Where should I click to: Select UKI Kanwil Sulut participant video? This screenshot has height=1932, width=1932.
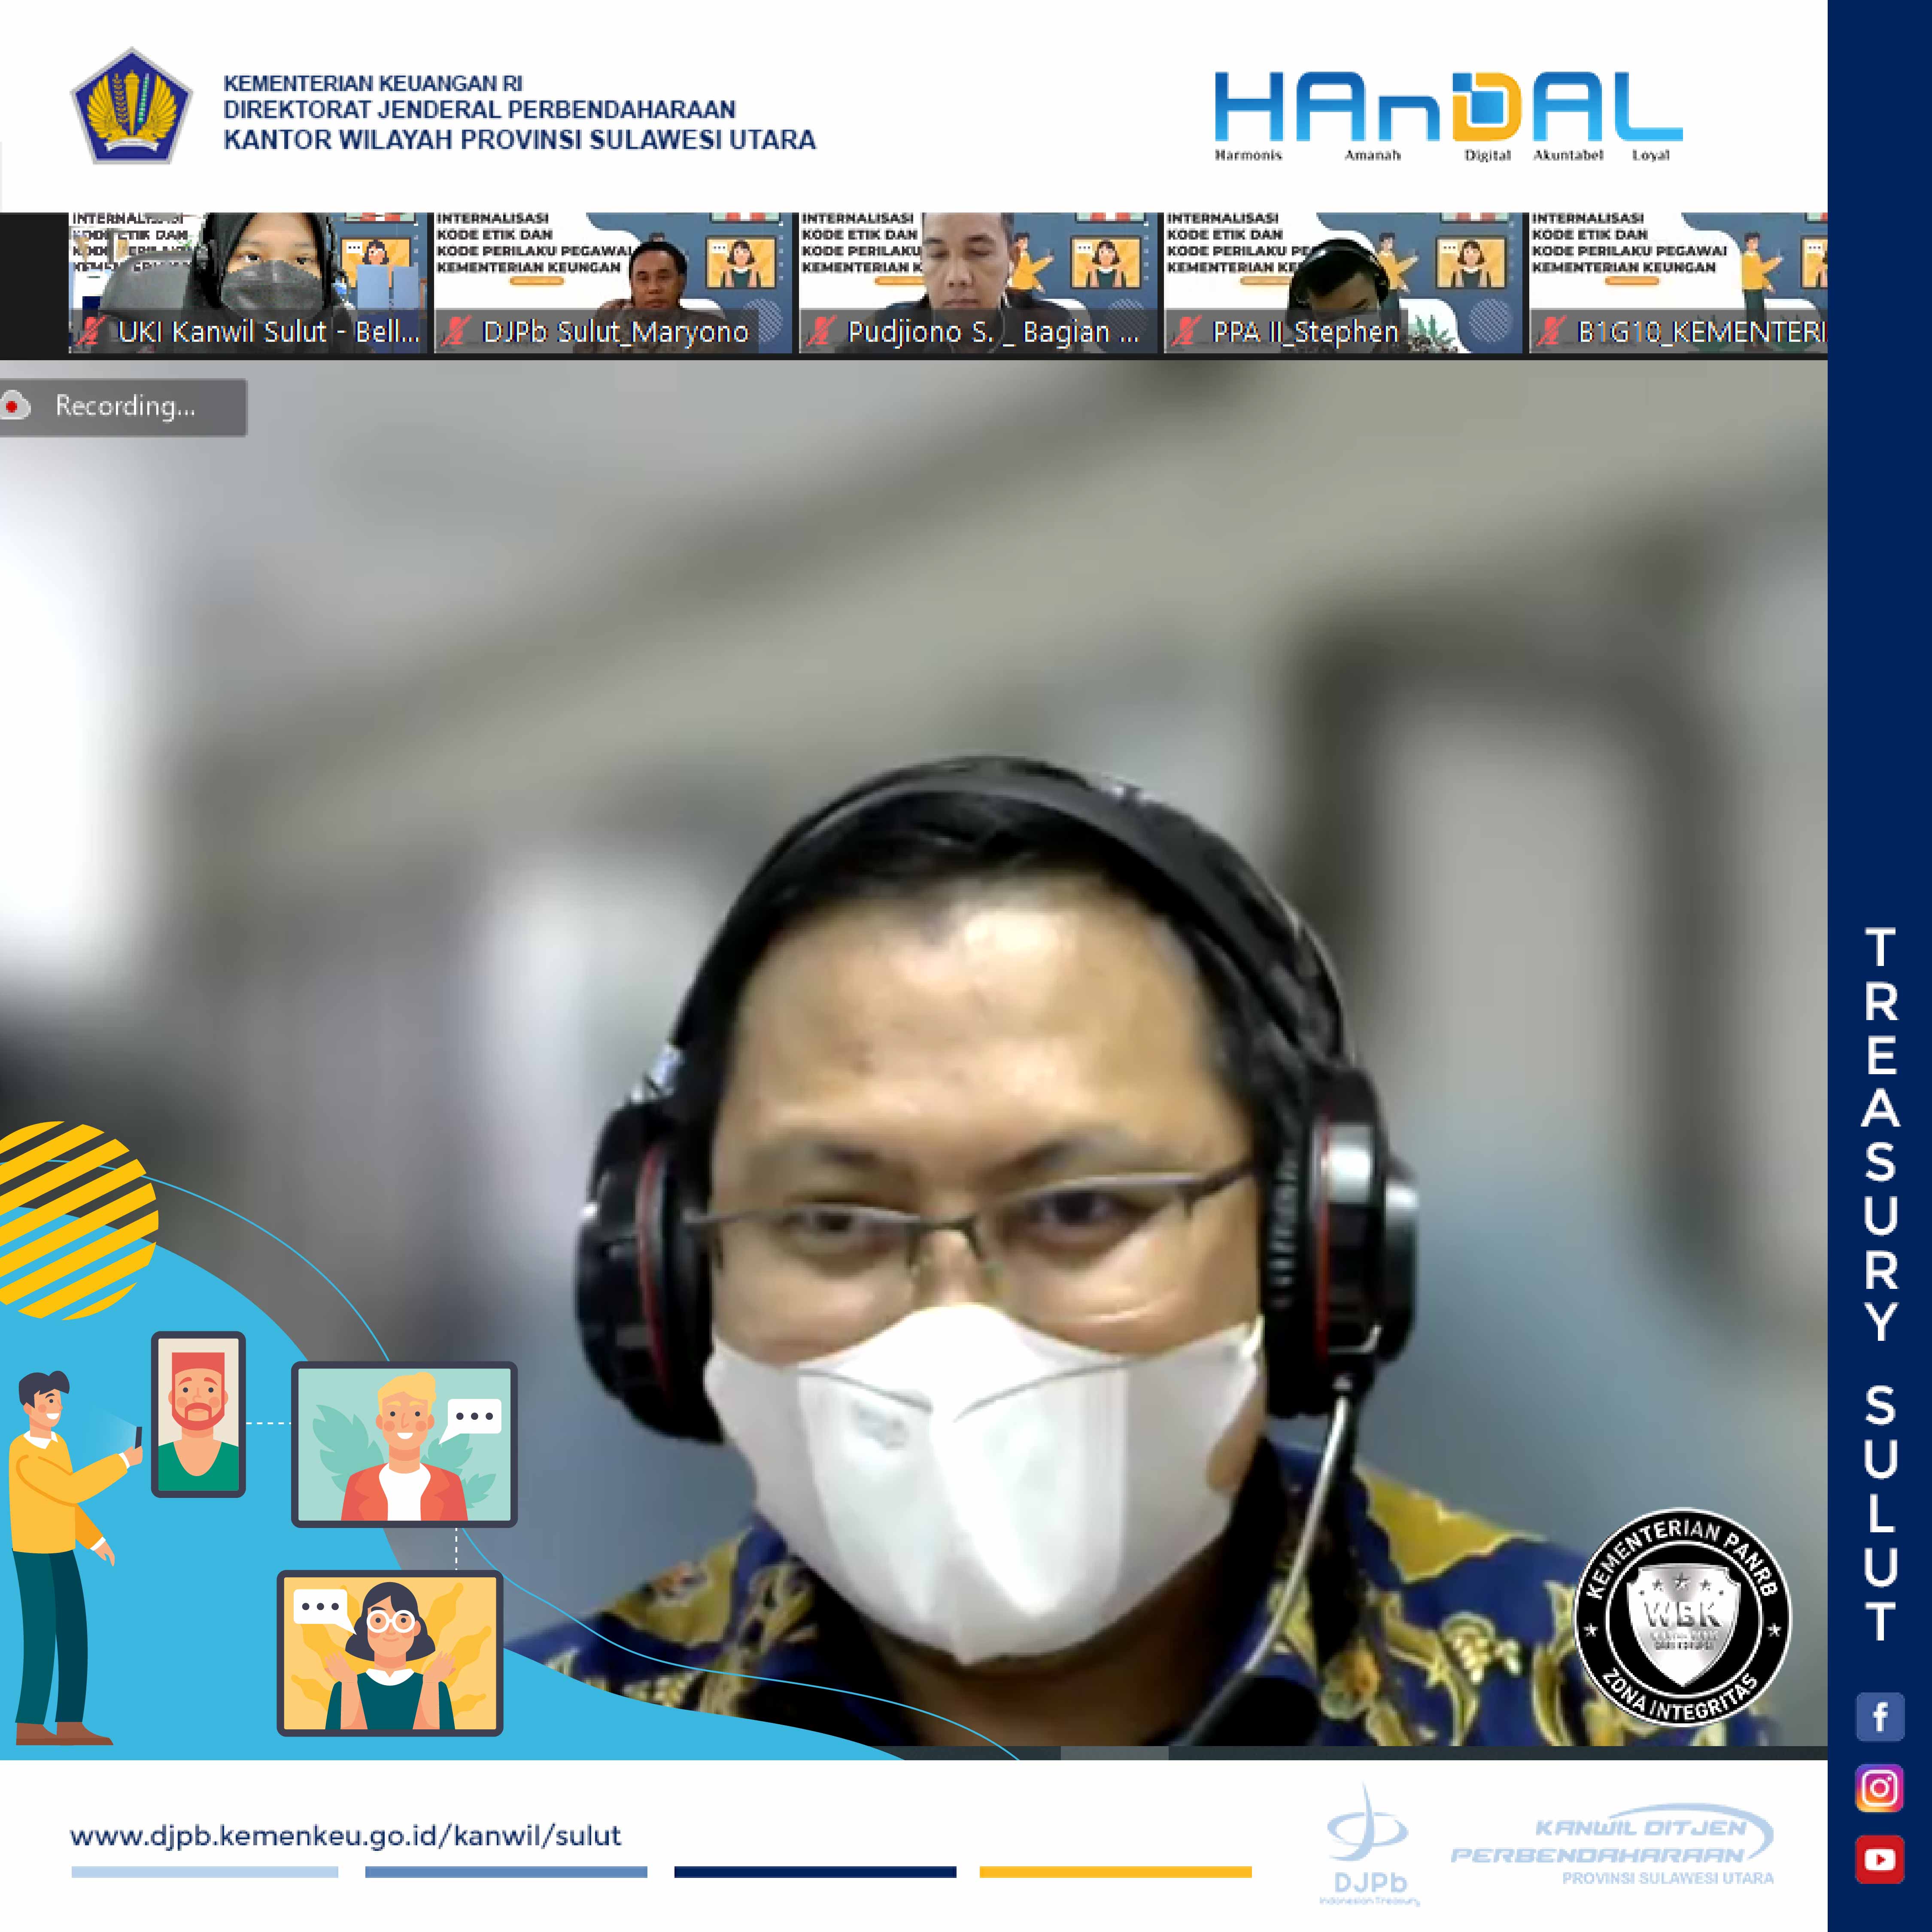pyautogui.click(x=248, y=283)
